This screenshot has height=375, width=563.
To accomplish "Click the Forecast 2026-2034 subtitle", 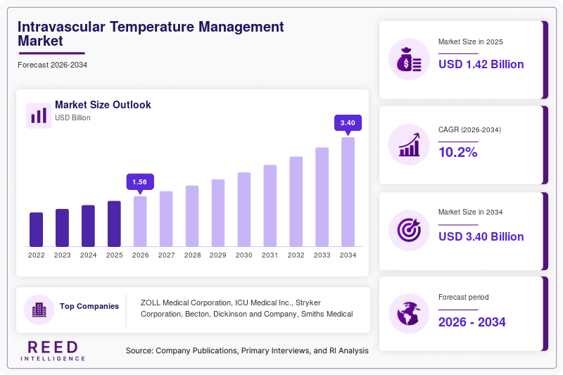I will click(x=52, y=65).
